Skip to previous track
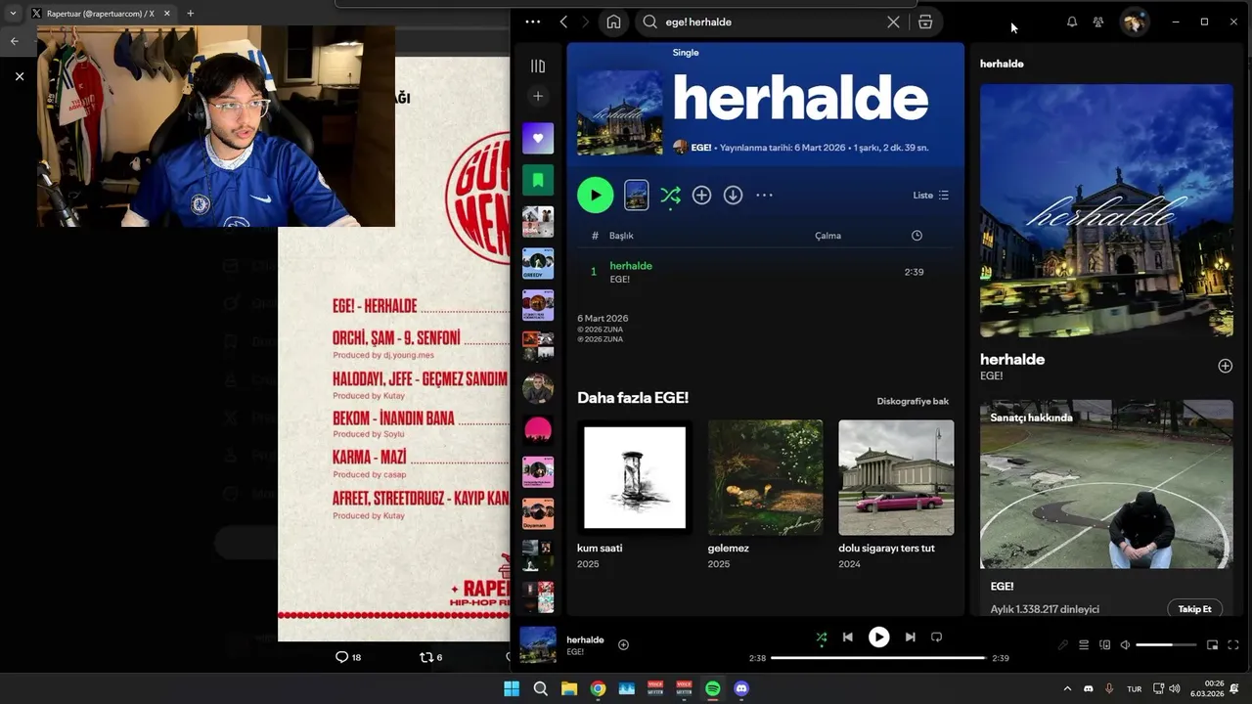This screenshot has width=1252, height=704. pos(848,637)
